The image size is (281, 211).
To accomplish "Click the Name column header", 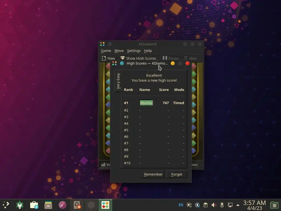I will (145, 90).
